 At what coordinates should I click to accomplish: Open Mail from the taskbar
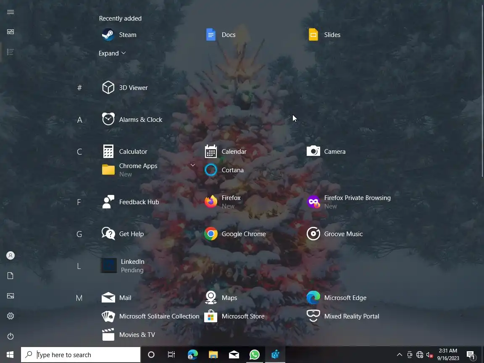[x=234, y=355]
